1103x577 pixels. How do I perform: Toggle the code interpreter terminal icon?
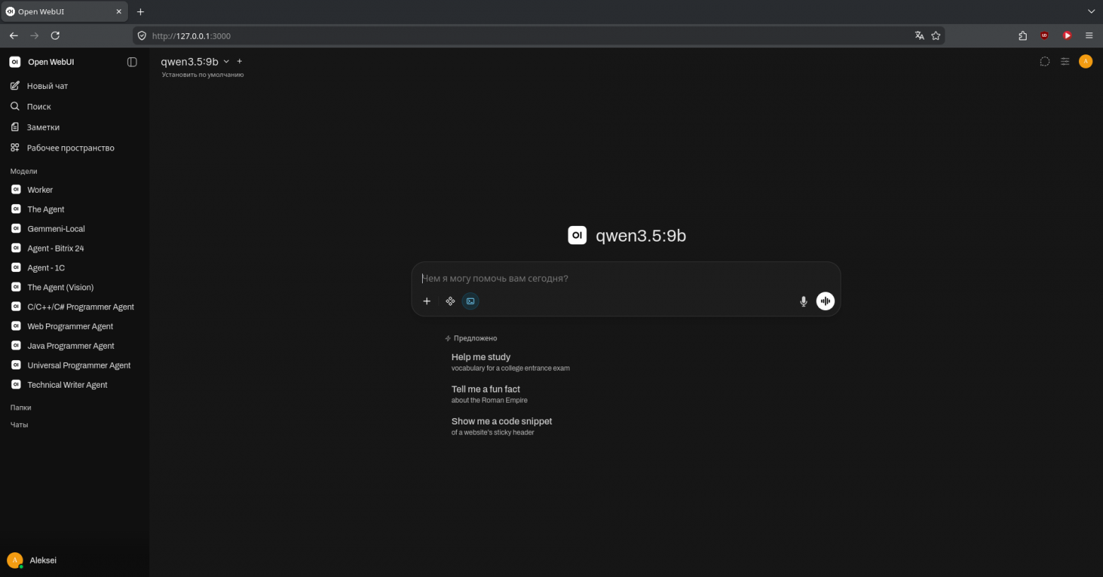[470, 302]
